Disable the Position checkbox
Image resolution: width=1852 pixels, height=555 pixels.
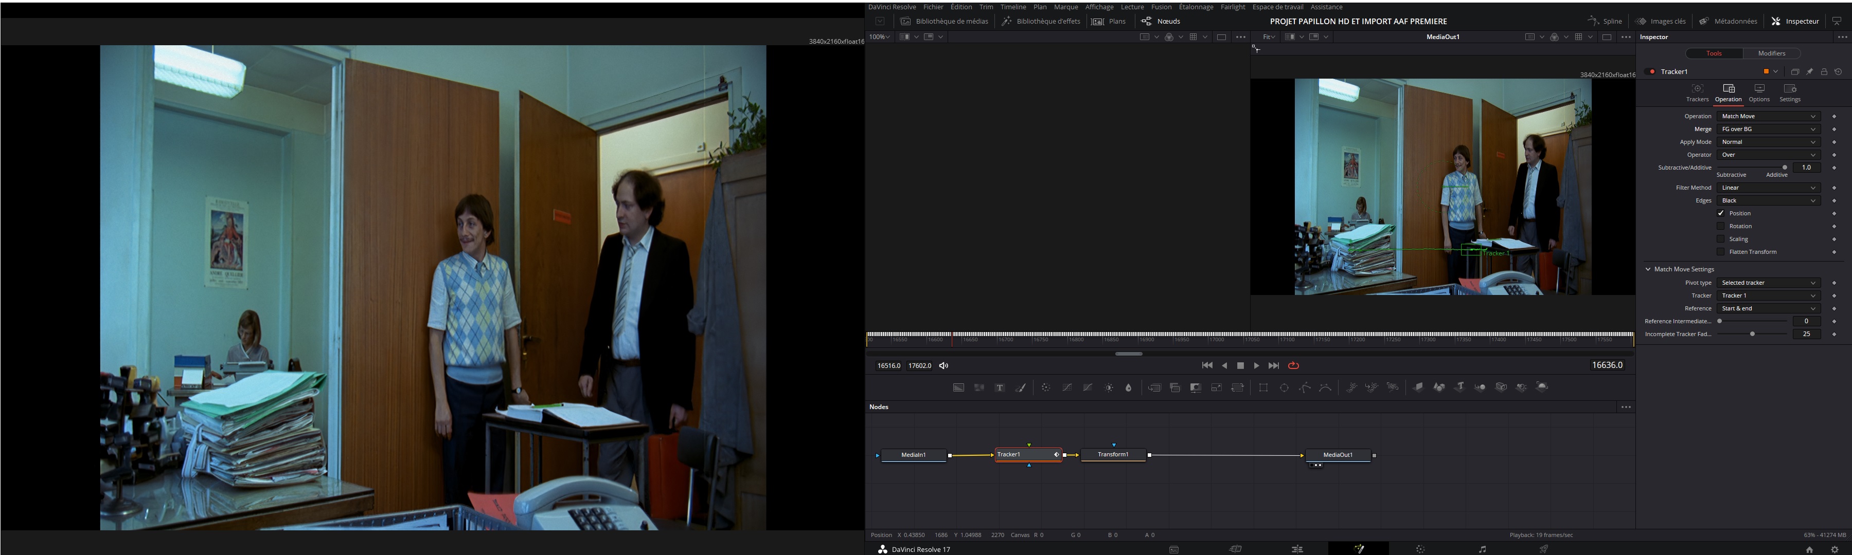[1721, 213]
